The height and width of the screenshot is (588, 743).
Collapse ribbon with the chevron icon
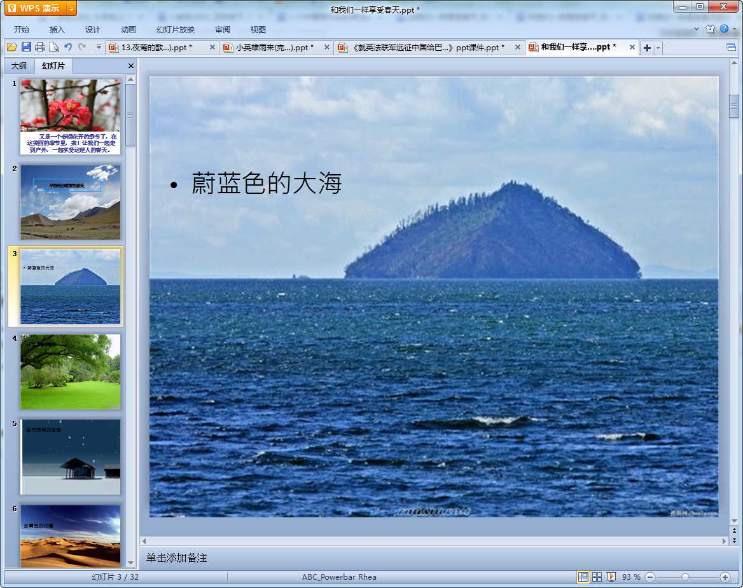click(697, 29)
